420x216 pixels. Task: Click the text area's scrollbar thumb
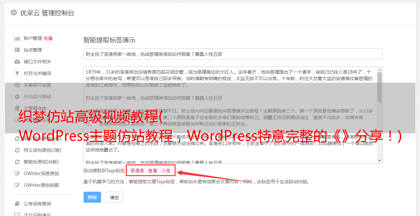(379, 88)
